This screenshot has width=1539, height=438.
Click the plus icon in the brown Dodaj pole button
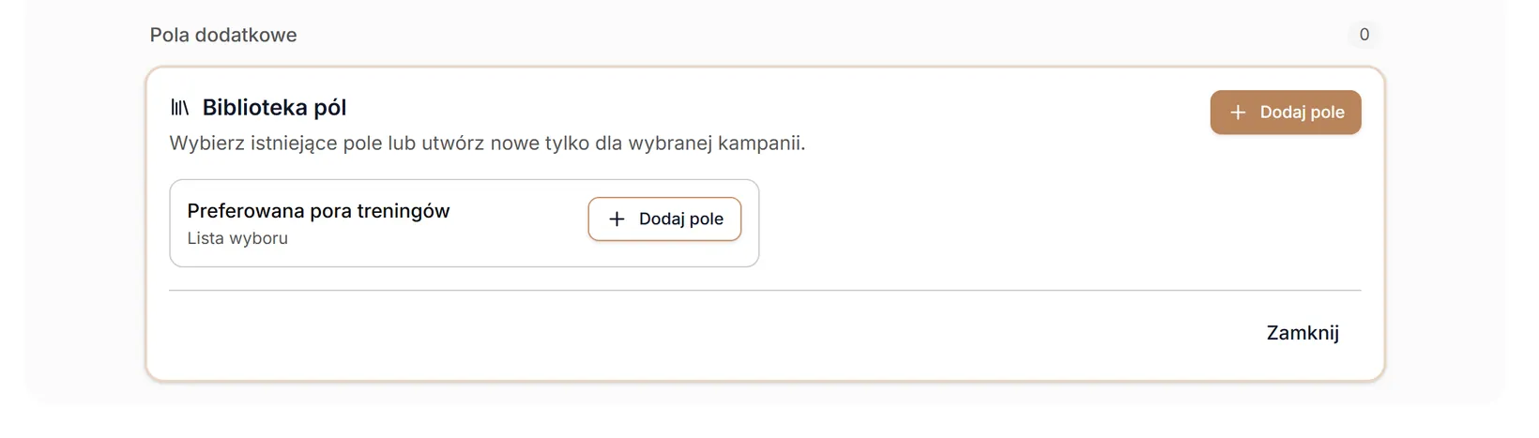(x=1238, y=113)
